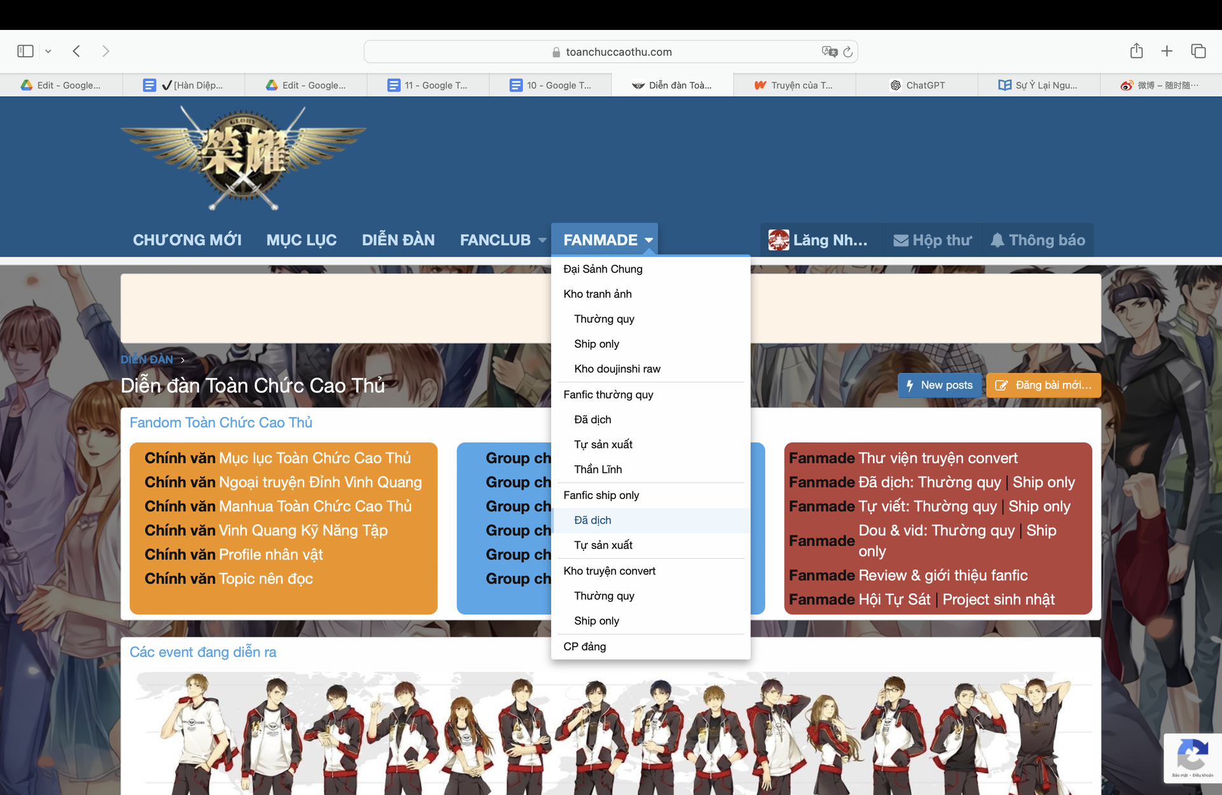
Task: Click the Glory winged site logo
Action: 243,158
